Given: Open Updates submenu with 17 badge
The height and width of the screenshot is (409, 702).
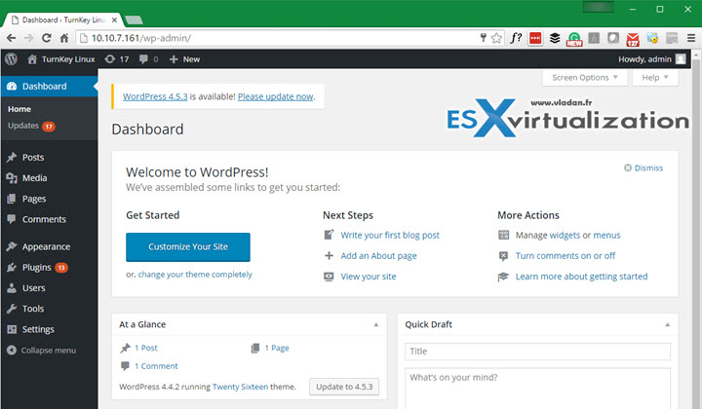Looking at the screenshot, I should coord(31,126).
